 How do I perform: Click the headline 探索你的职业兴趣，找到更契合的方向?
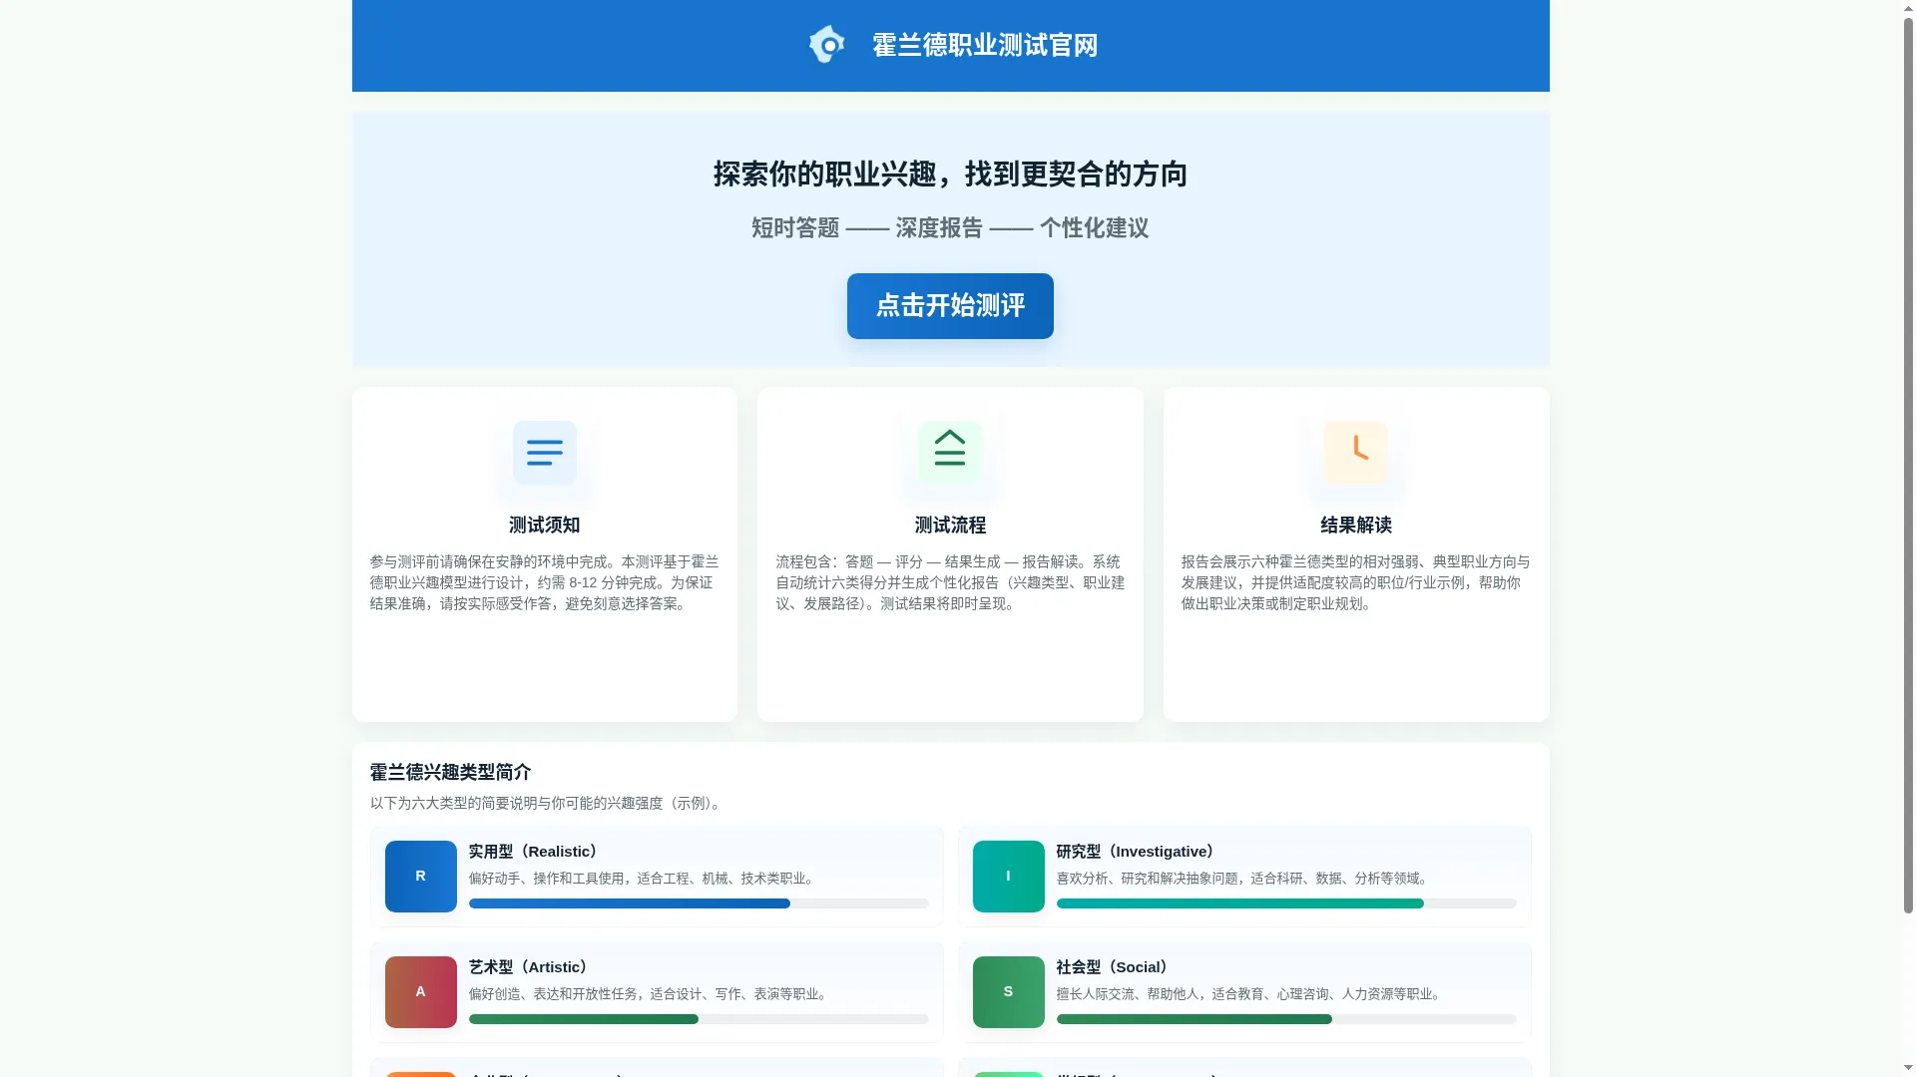pos(950,175)
